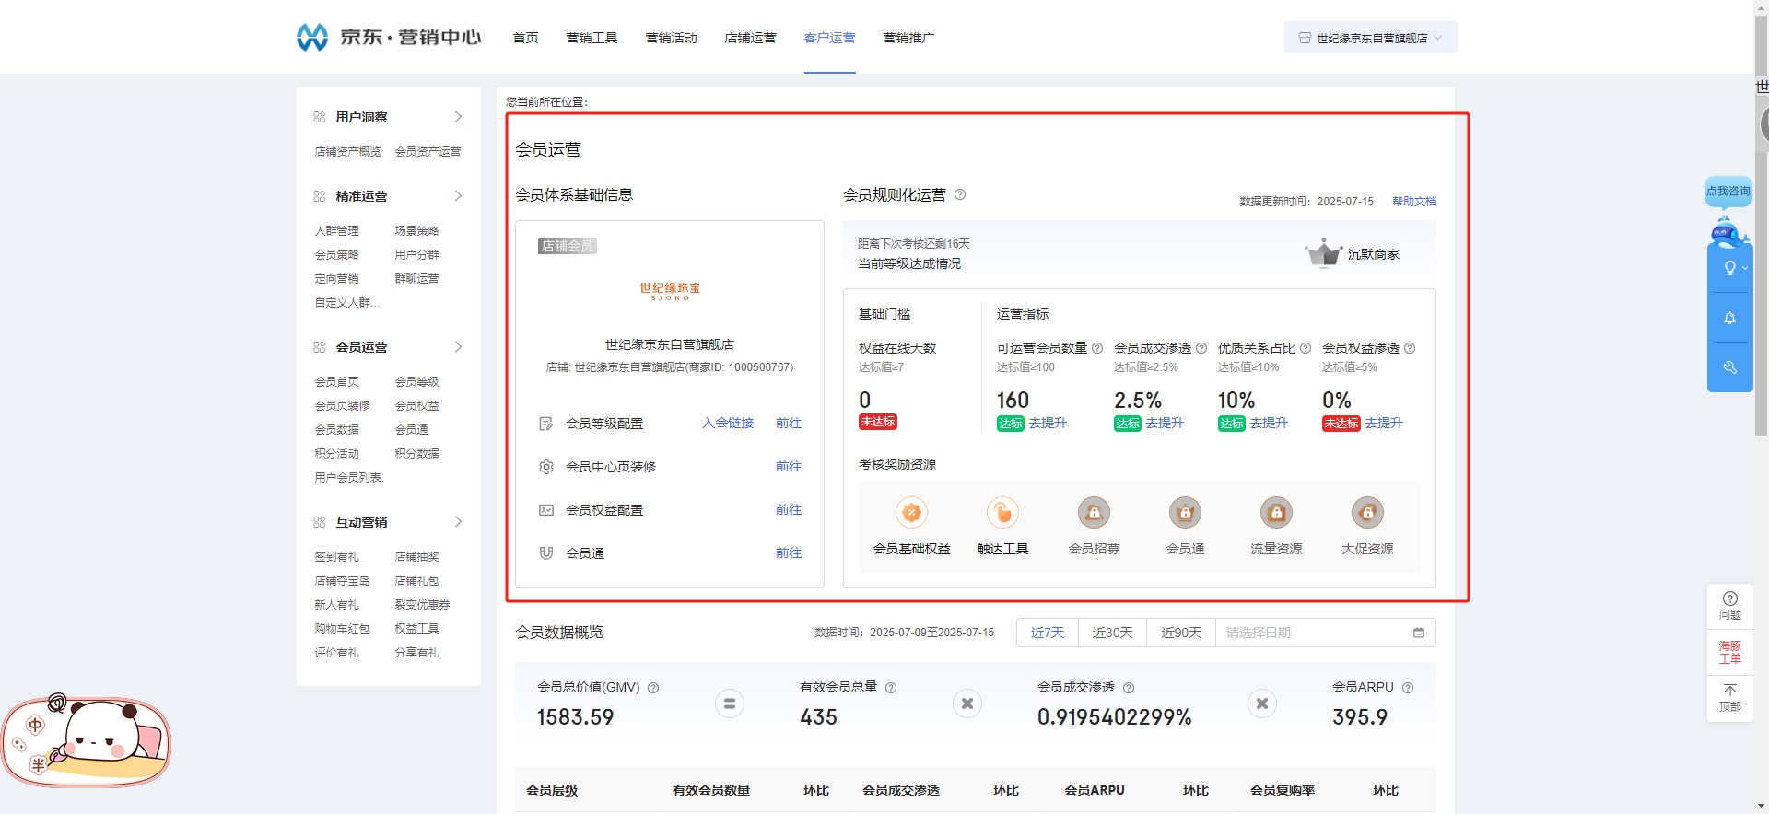Switch to the 店铺运营 top tab
Viewport: 1769px width, 814px height.
click(750, 38)
